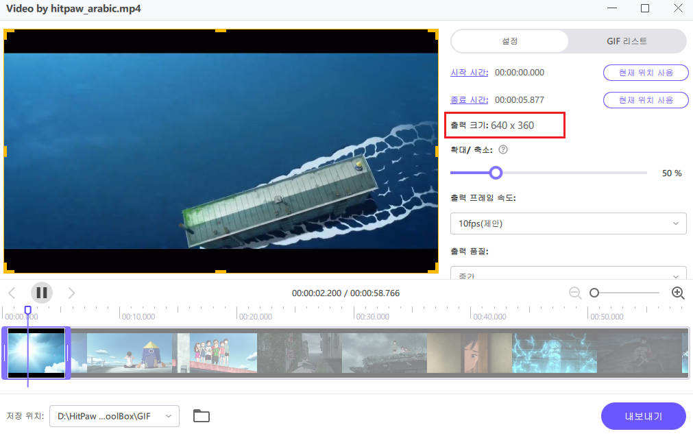
Task: Click the 00:10.000 mark on the ruler
Action: click(138, 317)
